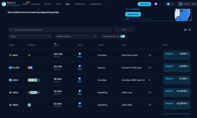The image size is (197, 118).
Task: Click the USDU Core collateral icon group
Action: [x=34, y=93]
